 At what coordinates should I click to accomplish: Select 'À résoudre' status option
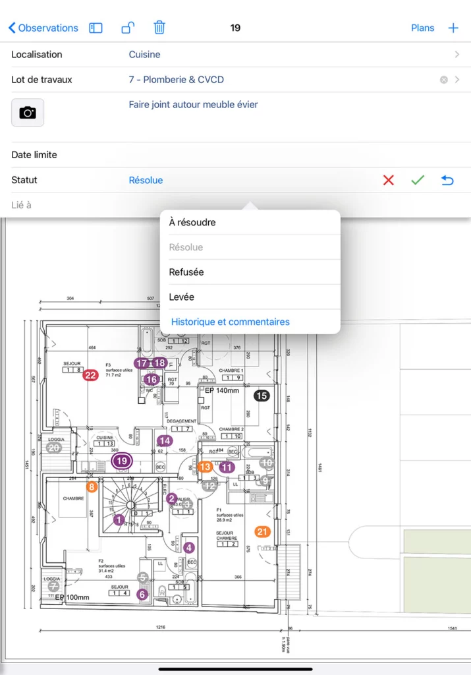point(192,222)
